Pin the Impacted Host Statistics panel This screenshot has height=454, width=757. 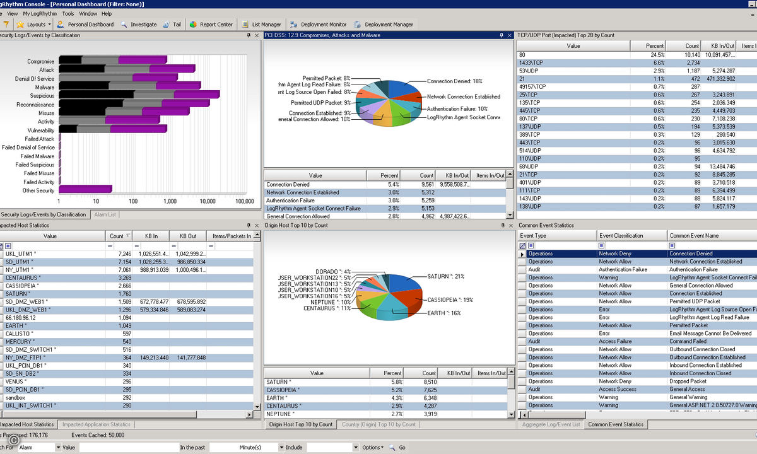(x=249, y=225)
